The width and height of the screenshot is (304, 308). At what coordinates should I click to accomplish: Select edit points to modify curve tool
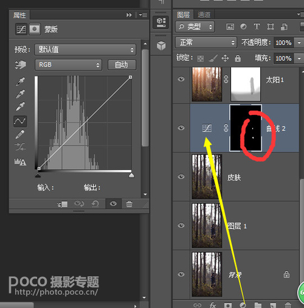20,121
